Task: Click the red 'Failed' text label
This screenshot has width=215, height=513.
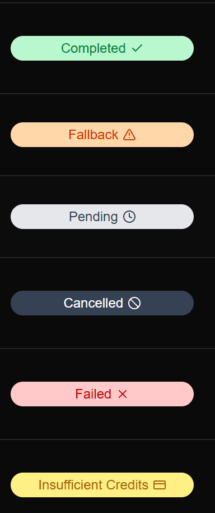Action: coord(94,394)
